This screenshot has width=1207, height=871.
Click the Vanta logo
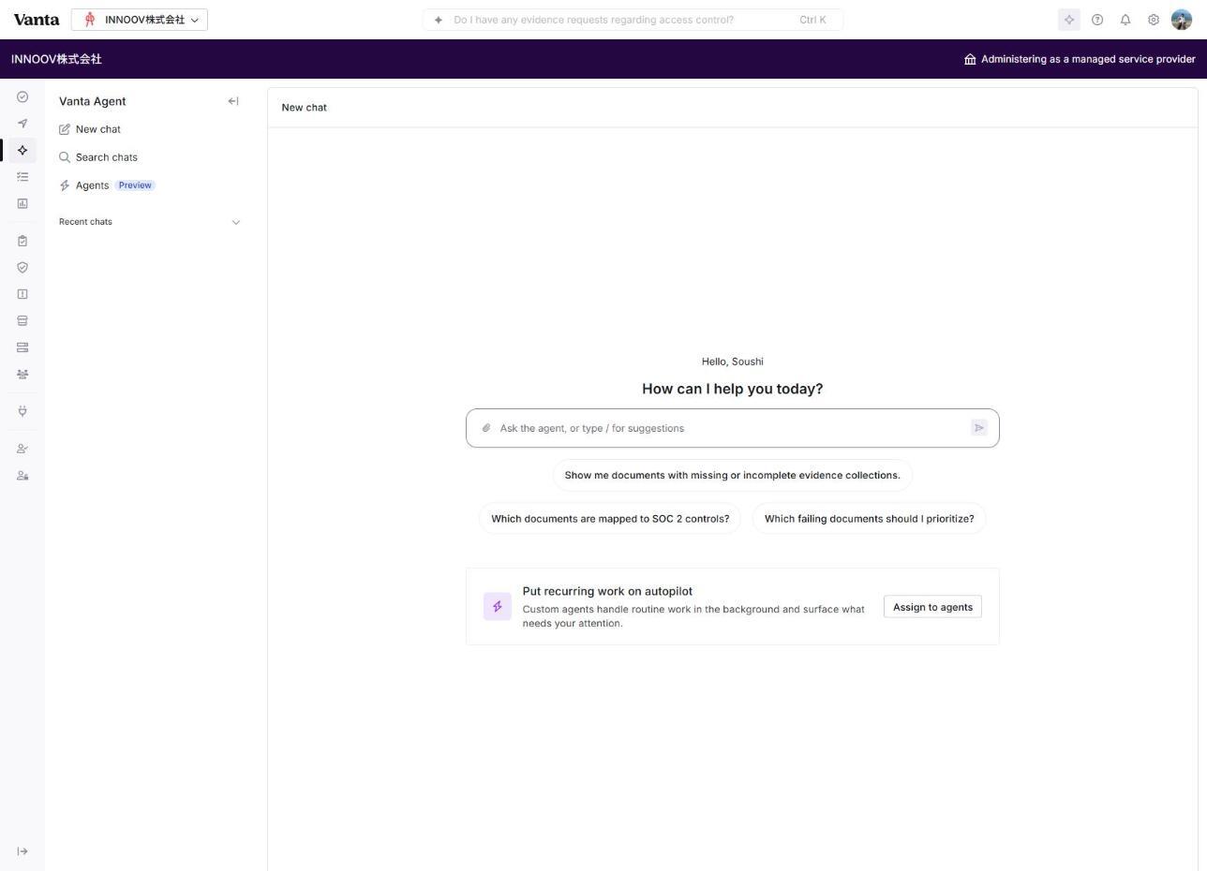click(x=37, y=20)
